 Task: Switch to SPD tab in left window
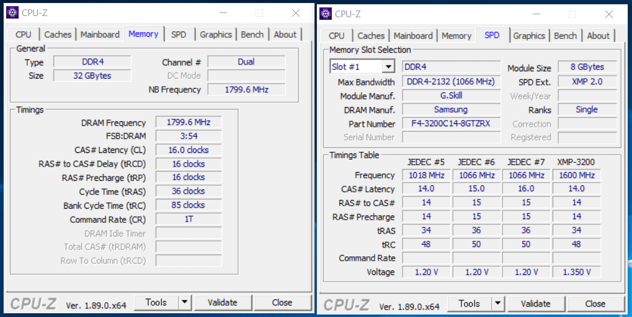tap(179, 35)
